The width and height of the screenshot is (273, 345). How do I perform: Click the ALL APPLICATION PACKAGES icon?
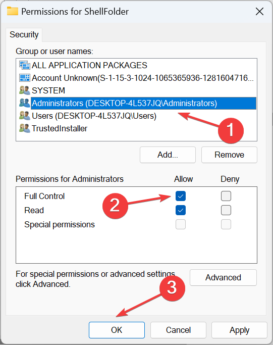pyautogui.click(x=24, y=65)
